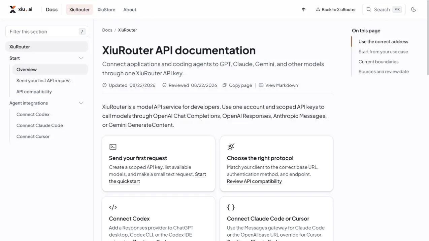Click the View Markdown button
Image resolution: width=429 pixels, height=241 pixels.
(x=278, y=85)
